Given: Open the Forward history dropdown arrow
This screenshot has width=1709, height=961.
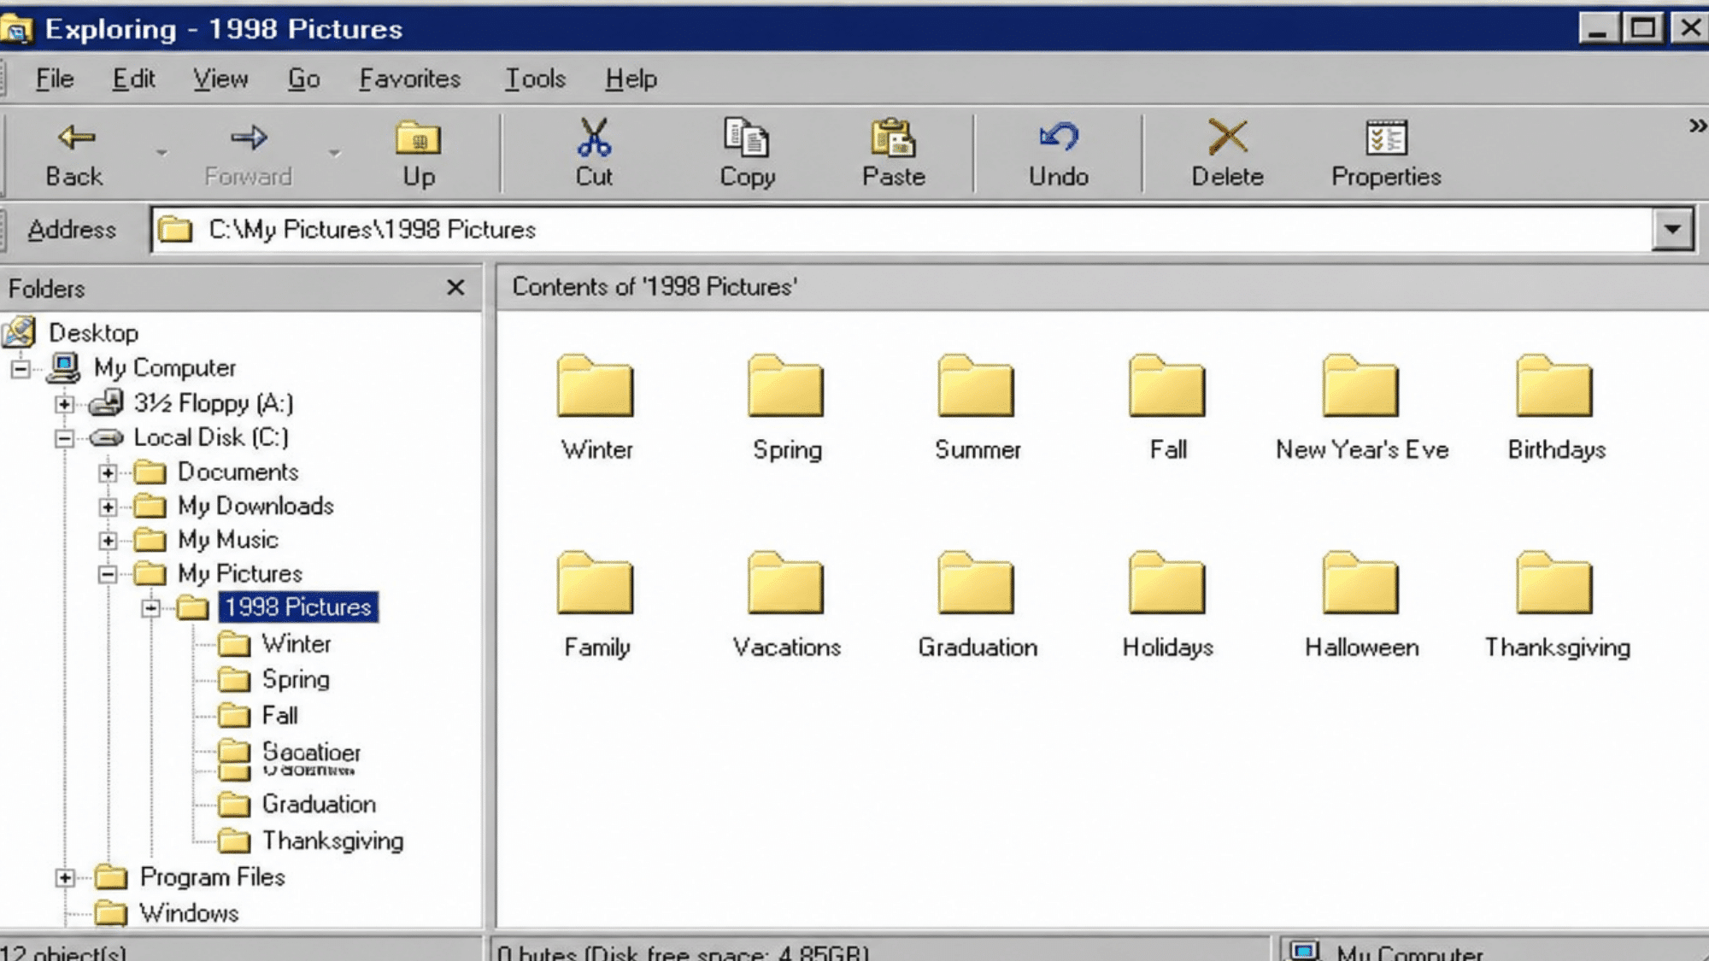Looking at the screenshot, I should [x=334, y=154].
